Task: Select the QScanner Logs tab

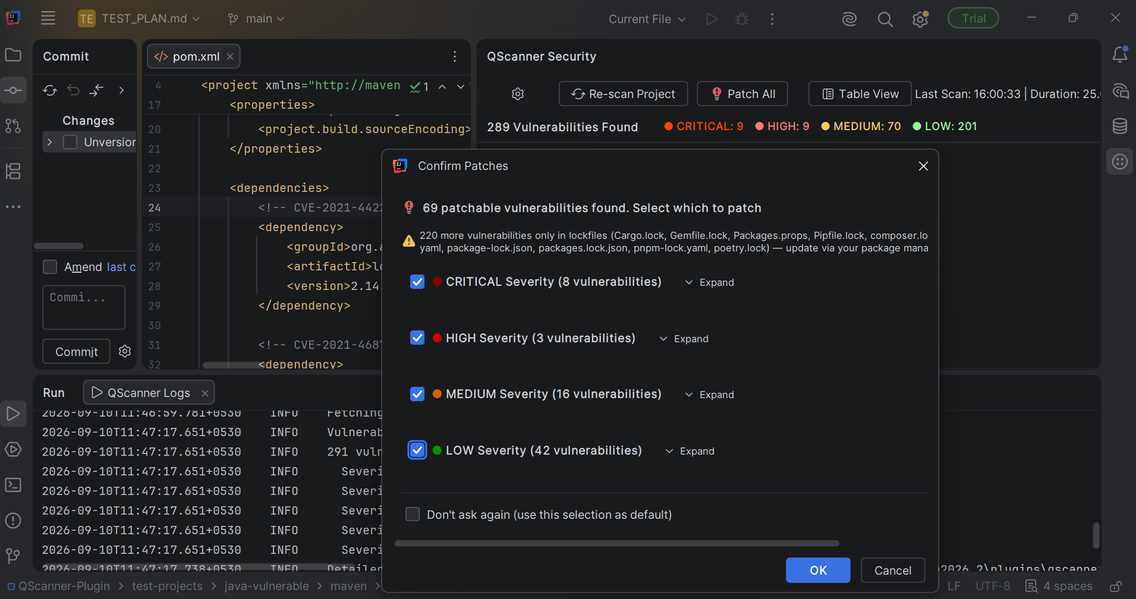Action: tap(149, 393)
